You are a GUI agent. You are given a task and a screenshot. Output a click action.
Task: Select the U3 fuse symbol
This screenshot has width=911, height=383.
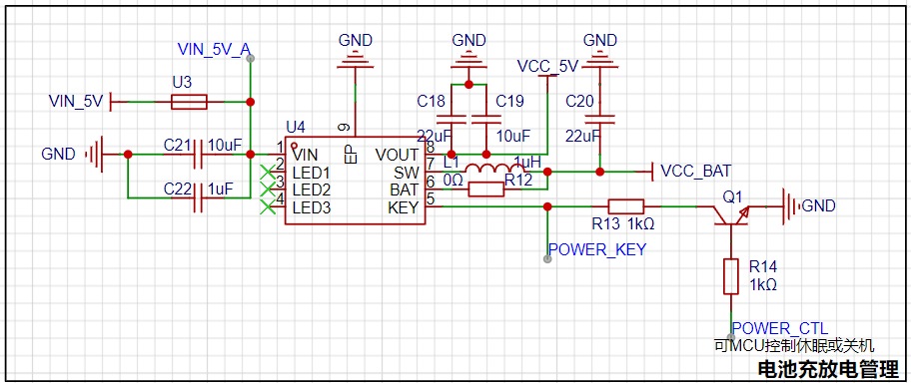pyautogui.click(x=189, y=102)
